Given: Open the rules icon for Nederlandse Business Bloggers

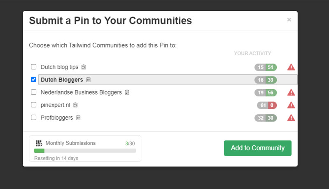Looking at the screenshot, I should tap(127, 92).
